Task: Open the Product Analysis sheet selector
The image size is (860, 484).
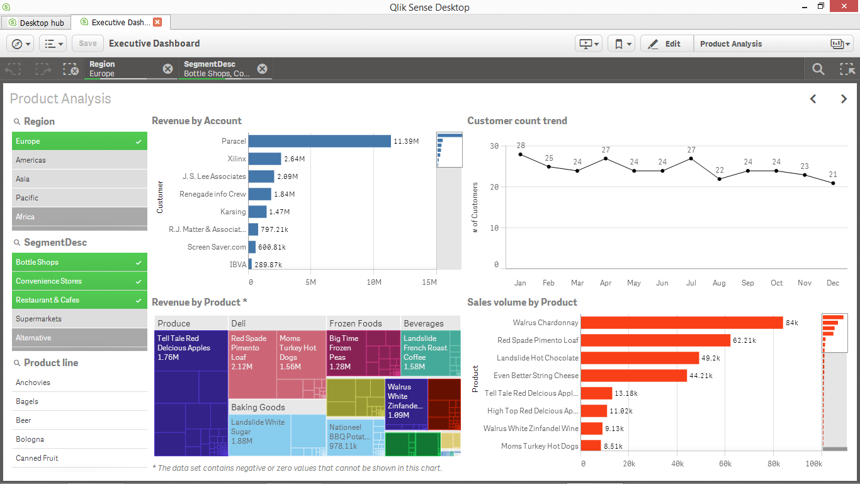Action: pos(773,43)
